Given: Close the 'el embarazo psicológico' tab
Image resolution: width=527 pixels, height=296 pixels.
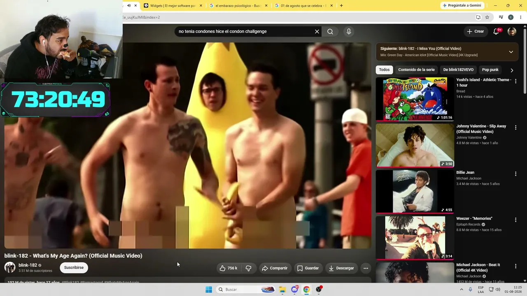Looking at the screenshot, I should (x=266, y=6).
